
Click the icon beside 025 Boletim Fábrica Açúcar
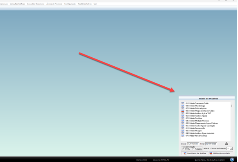coord(183,108)
